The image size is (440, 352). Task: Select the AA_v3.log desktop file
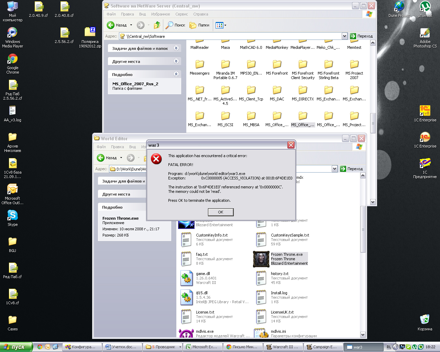[x=13, y=114]
